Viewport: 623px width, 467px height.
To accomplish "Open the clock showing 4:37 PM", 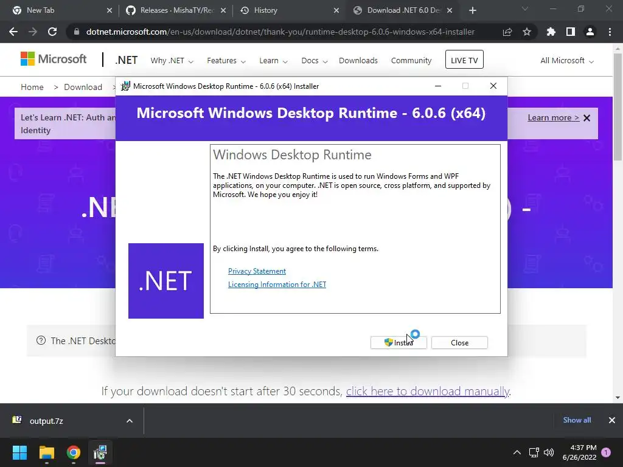I will (x=580, y=452).
